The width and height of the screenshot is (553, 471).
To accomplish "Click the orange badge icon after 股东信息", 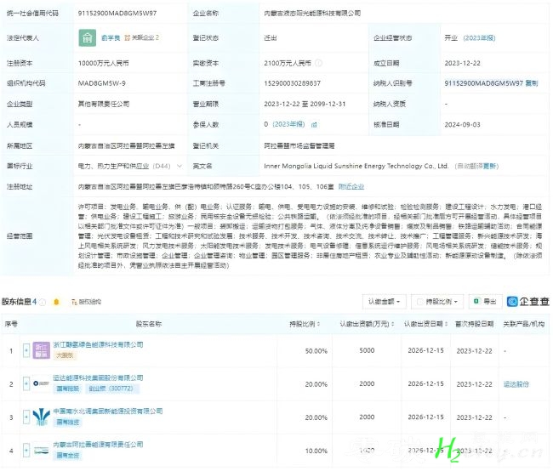I will coord(56,302).
